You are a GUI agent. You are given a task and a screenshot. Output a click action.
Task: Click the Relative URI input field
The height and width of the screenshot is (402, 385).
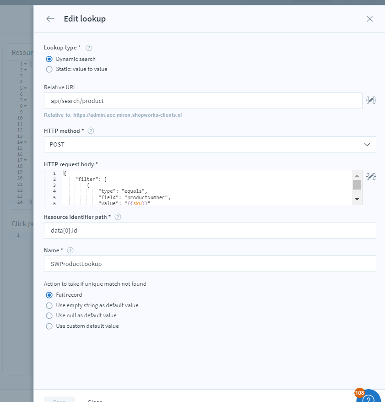(203, 101)
